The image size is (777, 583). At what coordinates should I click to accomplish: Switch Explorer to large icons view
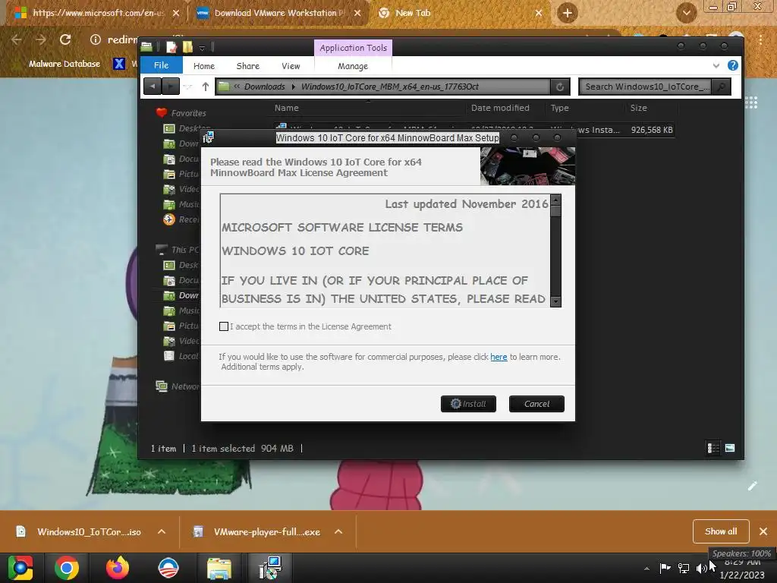click(730, 448)
